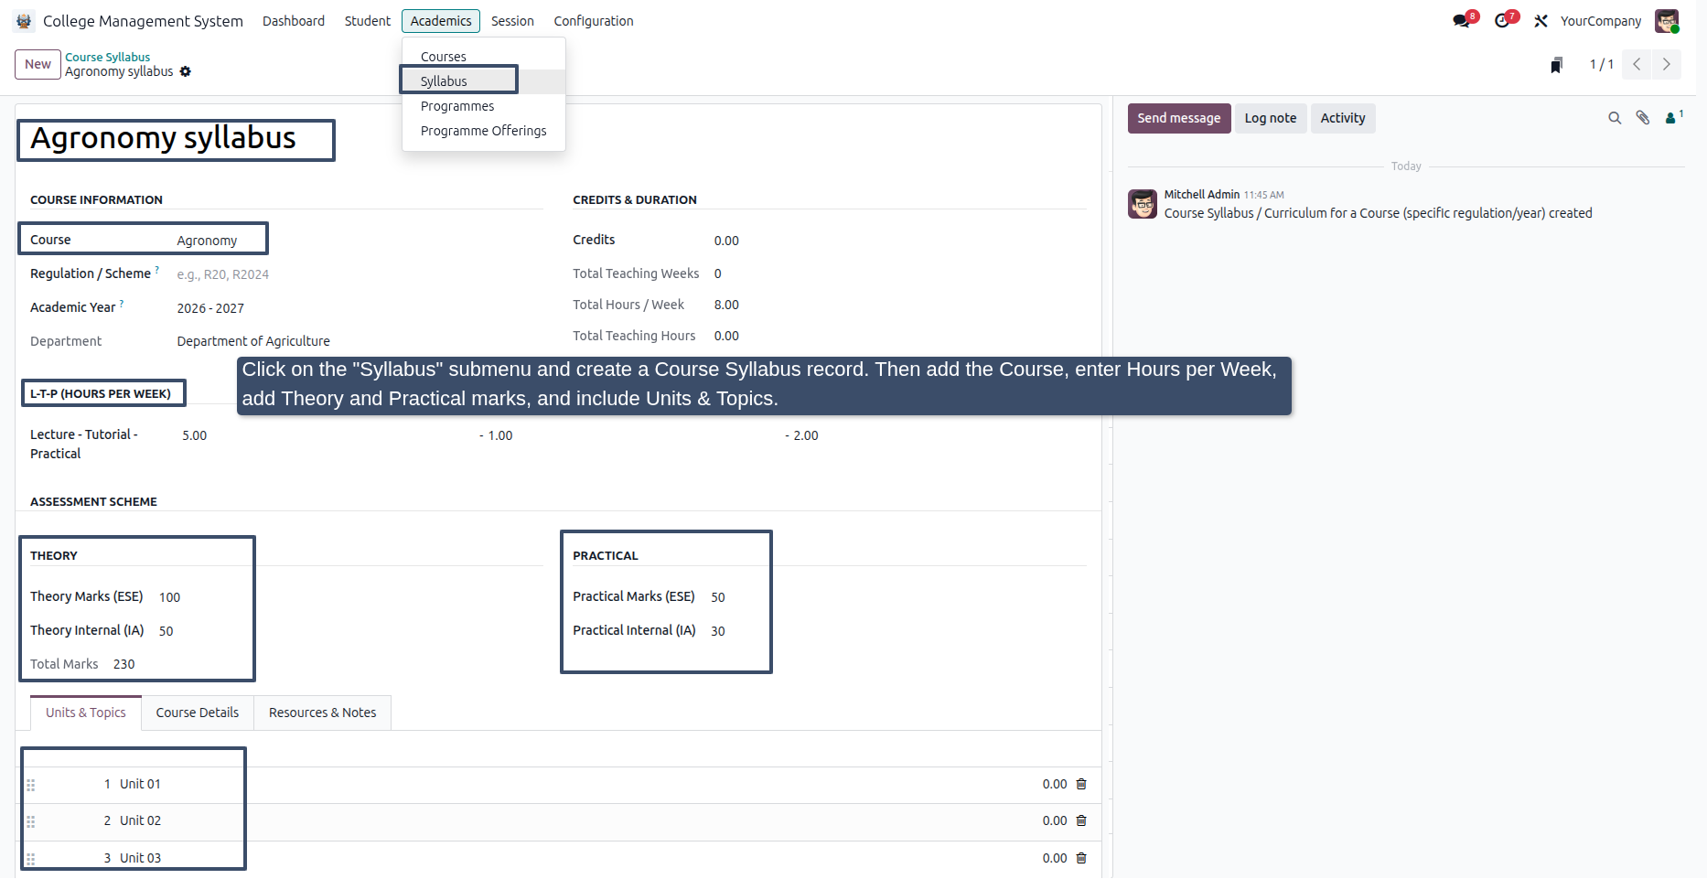Grab the drag handle of Unit 01

click(x=31, y=785)
